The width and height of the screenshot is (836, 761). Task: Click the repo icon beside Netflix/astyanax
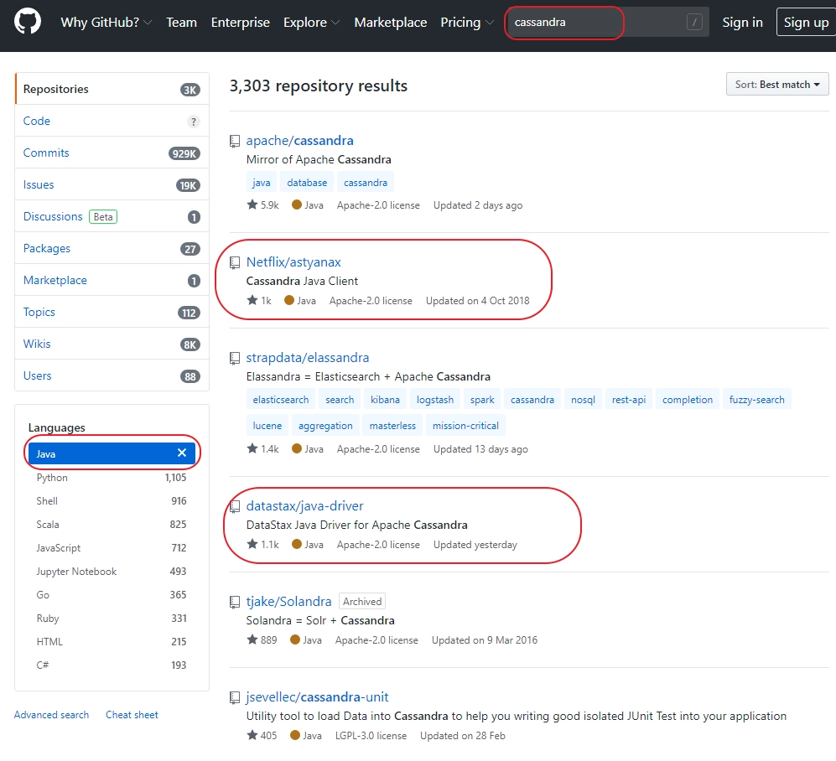click(x=235, y=262)
